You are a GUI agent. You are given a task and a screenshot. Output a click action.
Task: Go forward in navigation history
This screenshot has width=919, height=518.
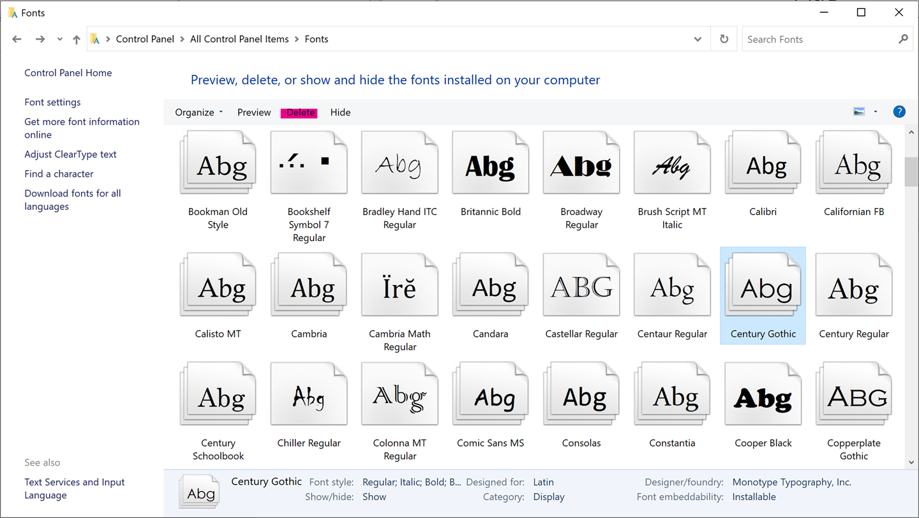pos(40,39)
